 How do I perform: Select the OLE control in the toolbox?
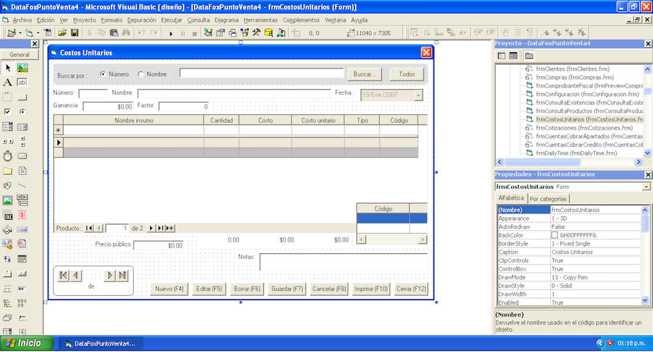coord(8,215)
